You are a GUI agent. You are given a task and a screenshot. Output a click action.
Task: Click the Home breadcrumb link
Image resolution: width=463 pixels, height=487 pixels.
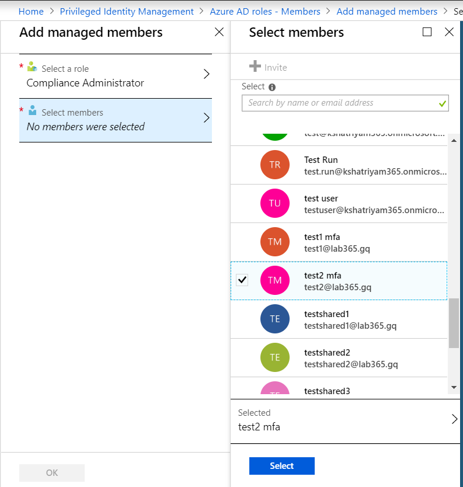31,12
